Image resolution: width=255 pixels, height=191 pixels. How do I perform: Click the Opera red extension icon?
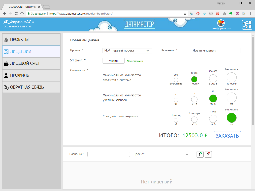click(198, 14)
